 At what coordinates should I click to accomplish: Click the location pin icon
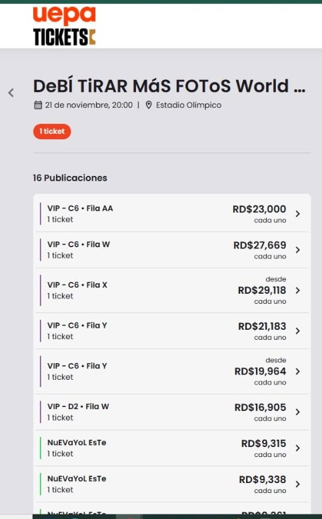click(x=149, y=105)
